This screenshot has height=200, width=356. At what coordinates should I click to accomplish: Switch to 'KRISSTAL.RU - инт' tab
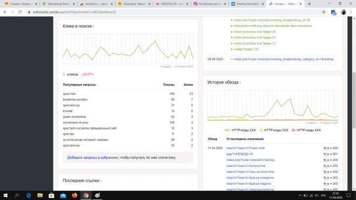[172, 4]
